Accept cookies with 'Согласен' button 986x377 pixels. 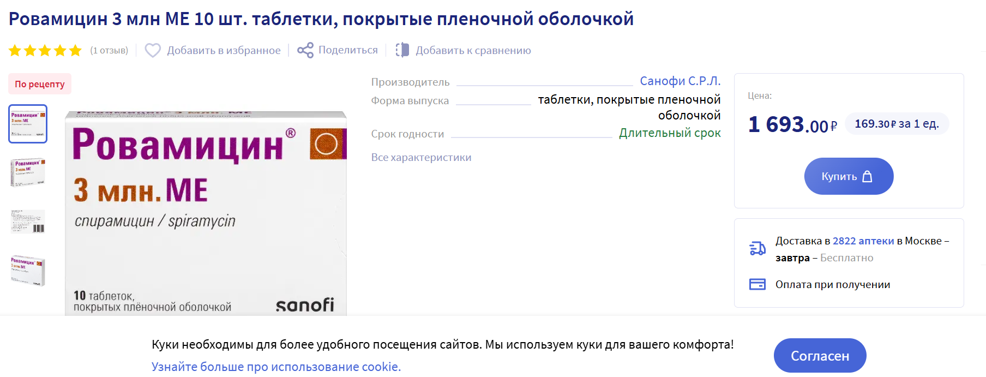[x=820, y=356]
